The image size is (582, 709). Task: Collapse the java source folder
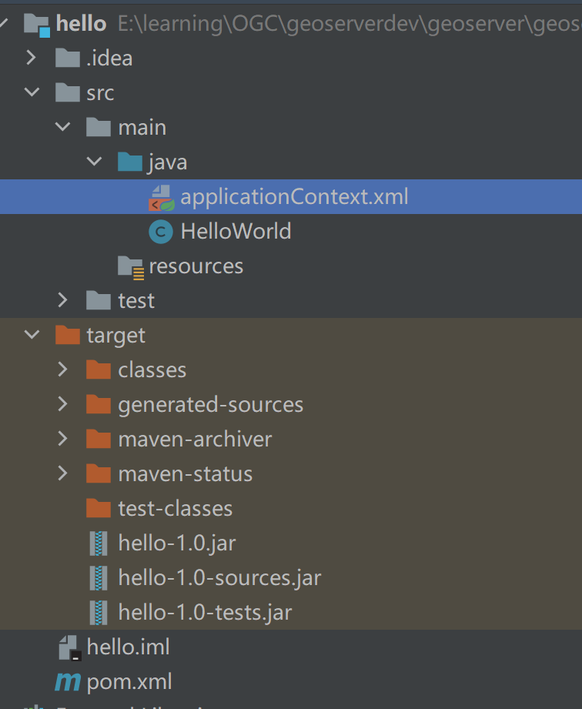pos(94,162)
